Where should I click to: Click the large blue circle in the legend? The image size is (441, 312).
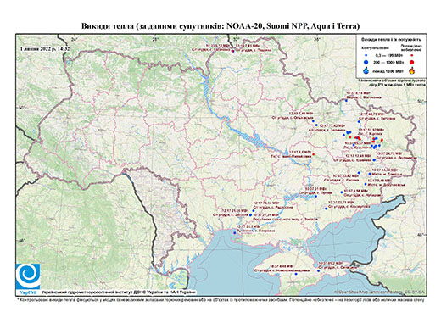[366, 62]
